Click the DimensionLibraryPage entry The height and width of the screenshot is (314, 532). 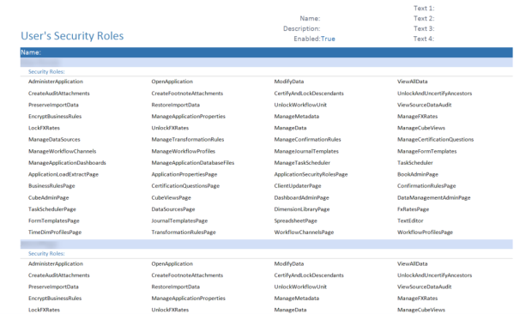point(302,209)
